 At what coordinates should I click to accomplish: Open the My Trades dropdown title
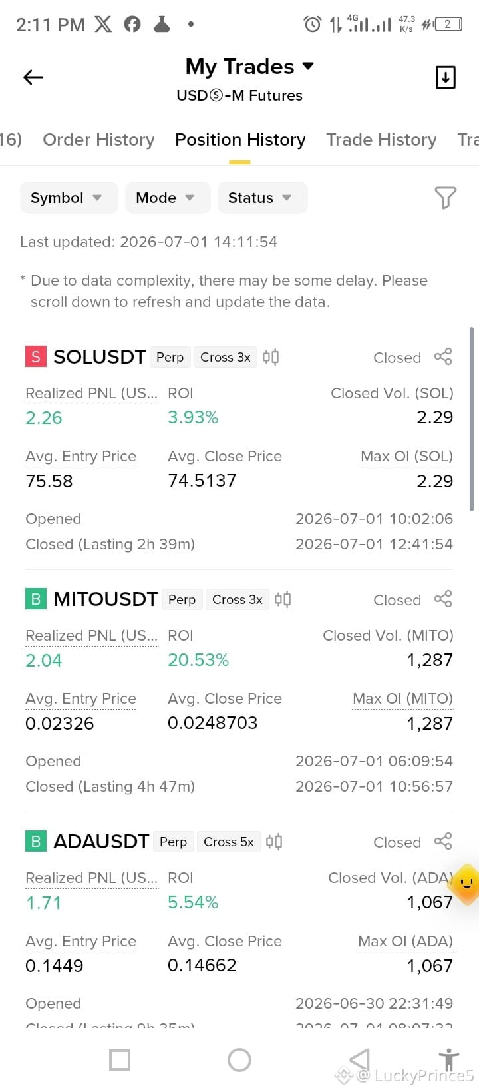249,67
